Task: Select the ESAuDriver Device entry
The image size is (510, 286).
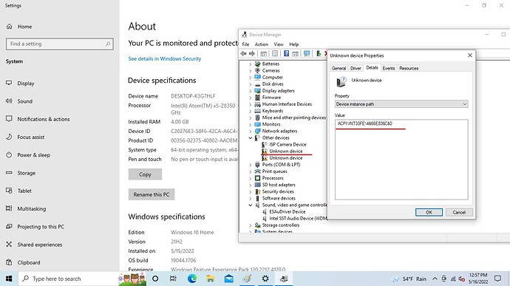Action: [x=288, y=211]
